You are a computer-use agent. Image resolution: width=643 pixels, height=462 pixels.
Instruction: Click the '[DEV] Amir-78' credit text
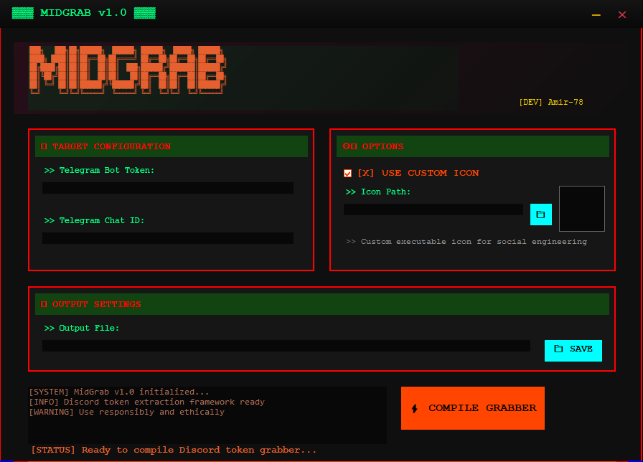click(x=550, y=102)
